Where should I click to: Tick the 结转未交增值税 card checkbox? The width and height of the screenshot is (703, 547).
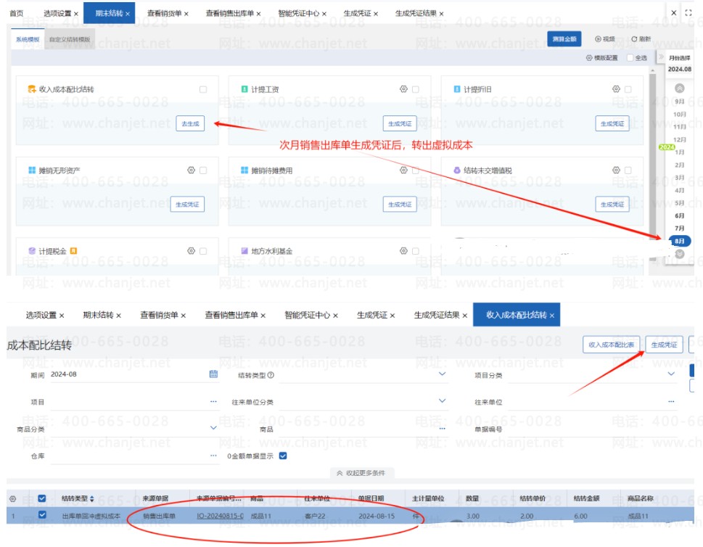[x=628, y=170]
